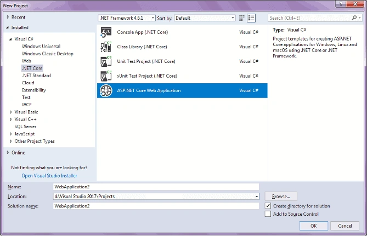Select the Extensibility category
This screenshot has height=236, width=367.
33,90
